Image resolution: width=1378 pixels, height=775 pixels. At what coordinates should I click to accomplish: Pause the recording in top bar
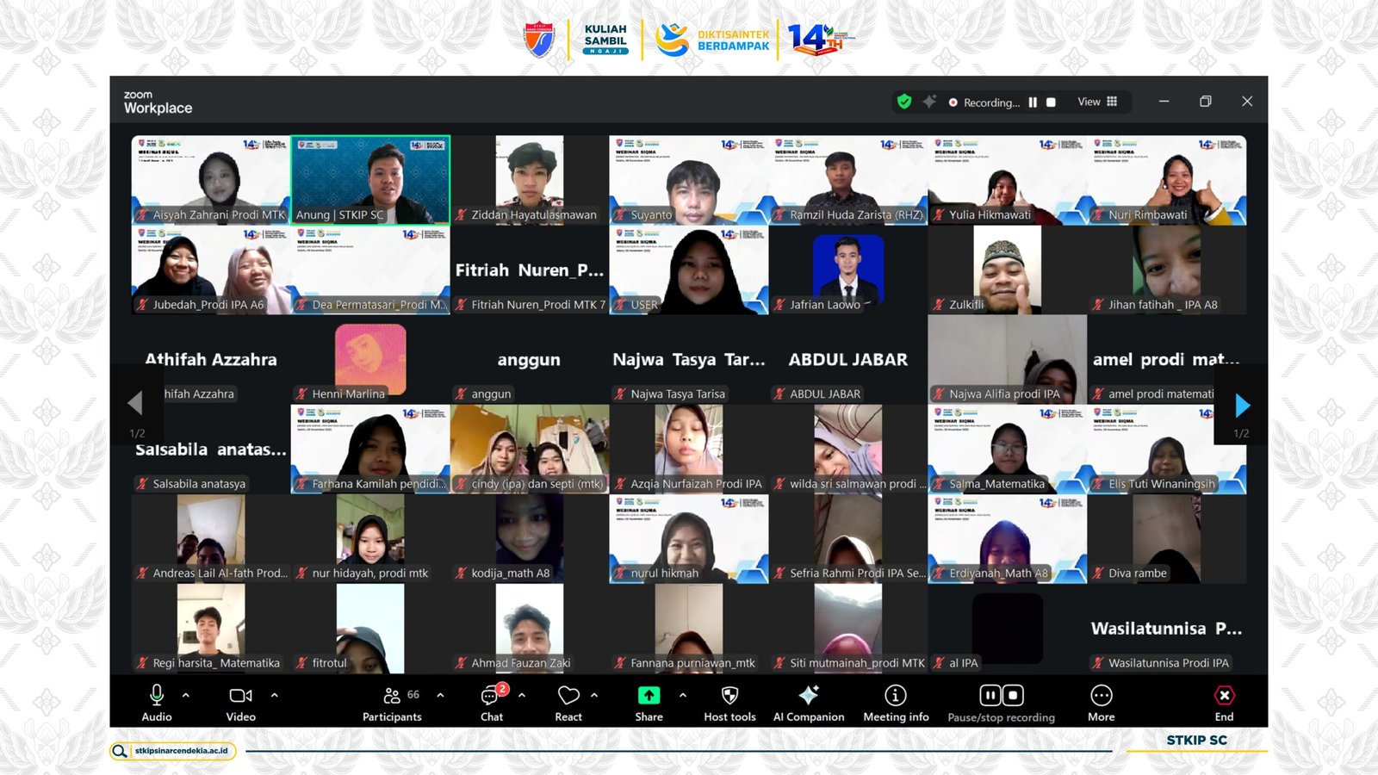coord(1033,102)
